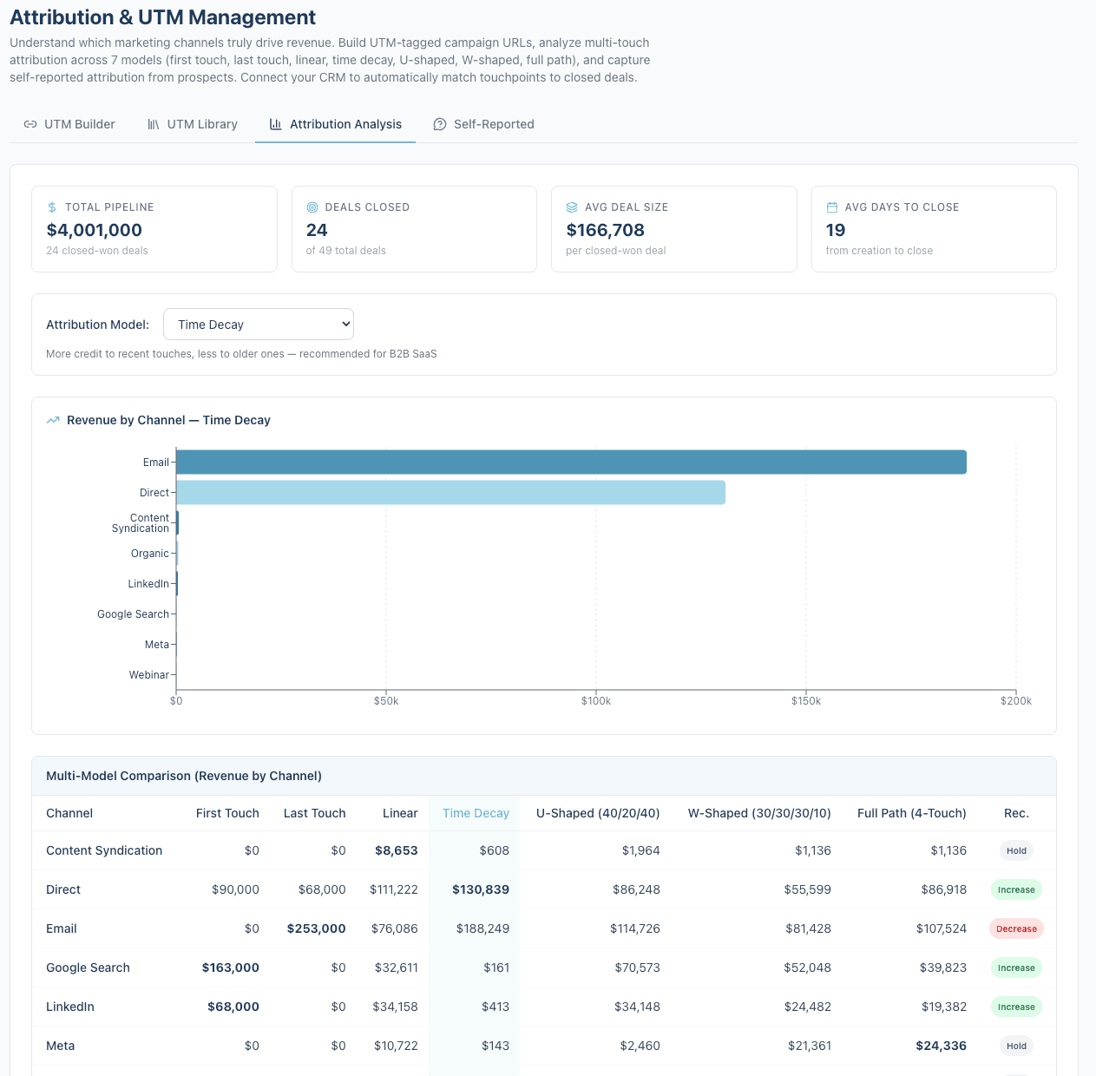Click the dollar icon on Total Pipeline card
This screenshot has width=1096, height=1076.
tap(51, 207)
